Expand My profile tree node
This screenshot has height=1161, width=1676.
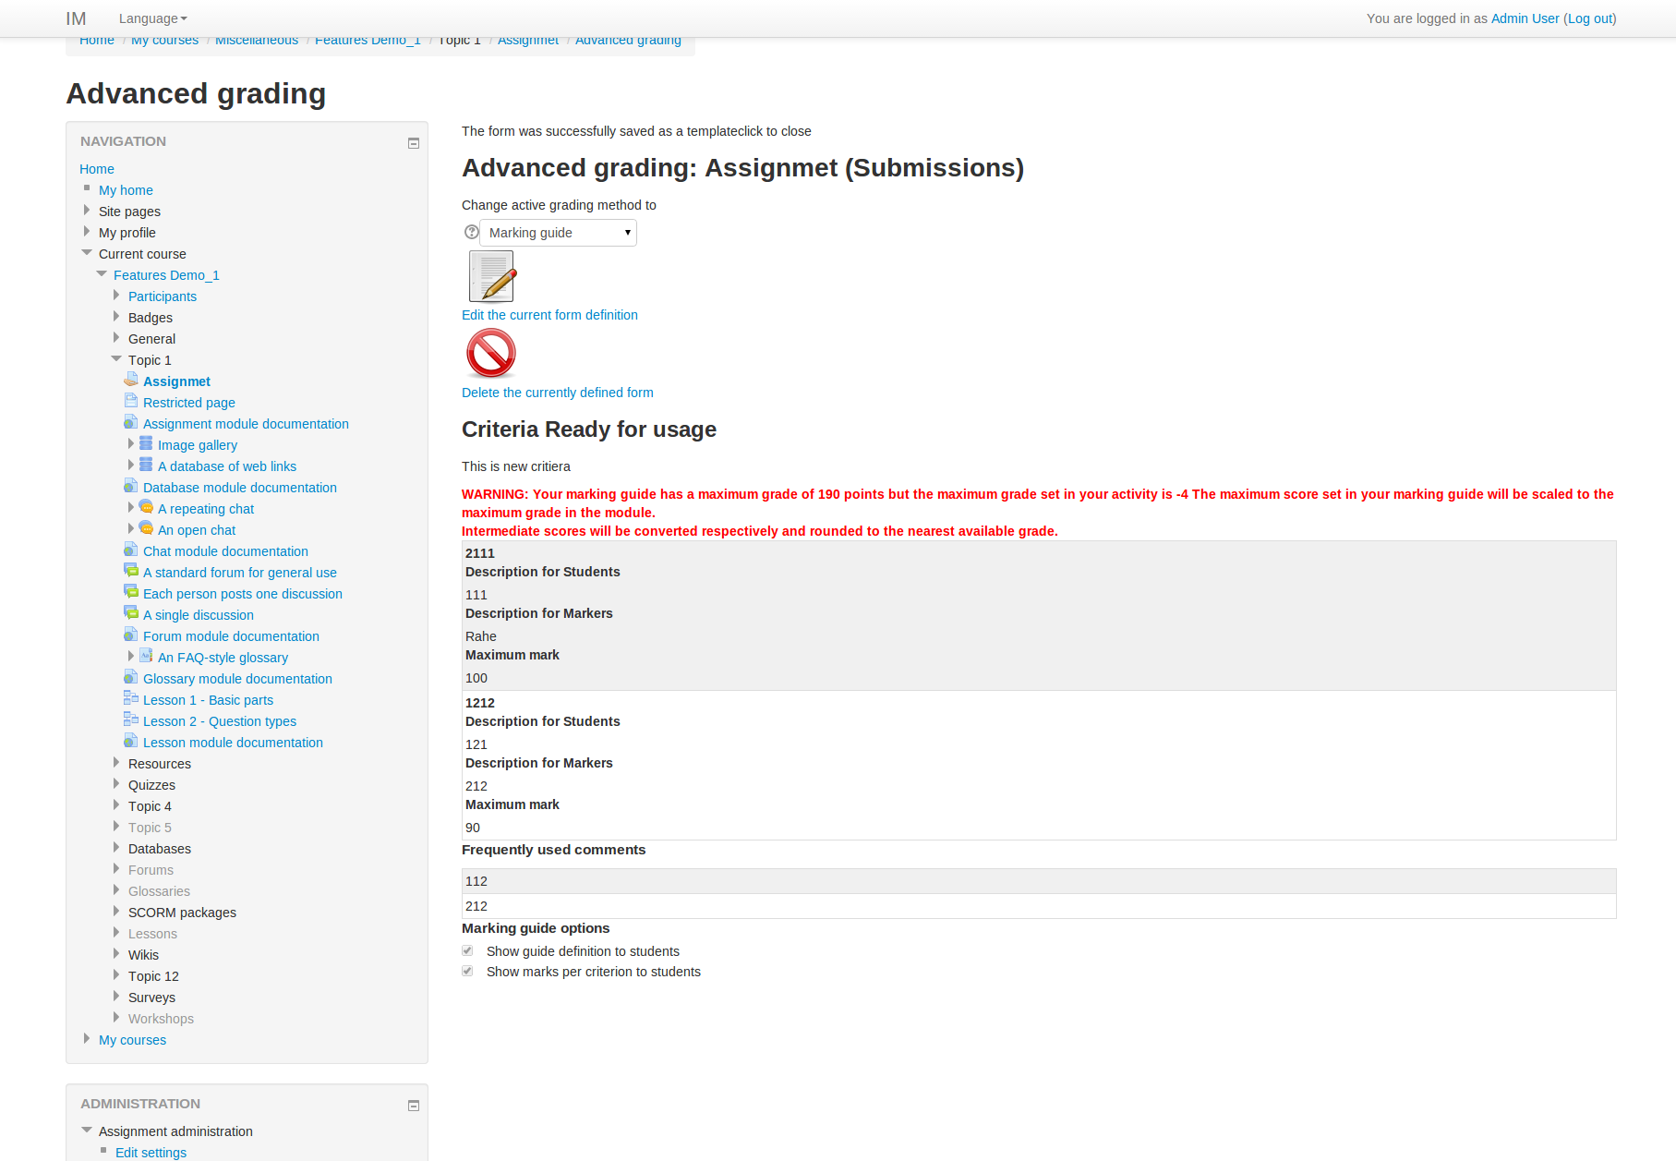(x=87, y=232)
